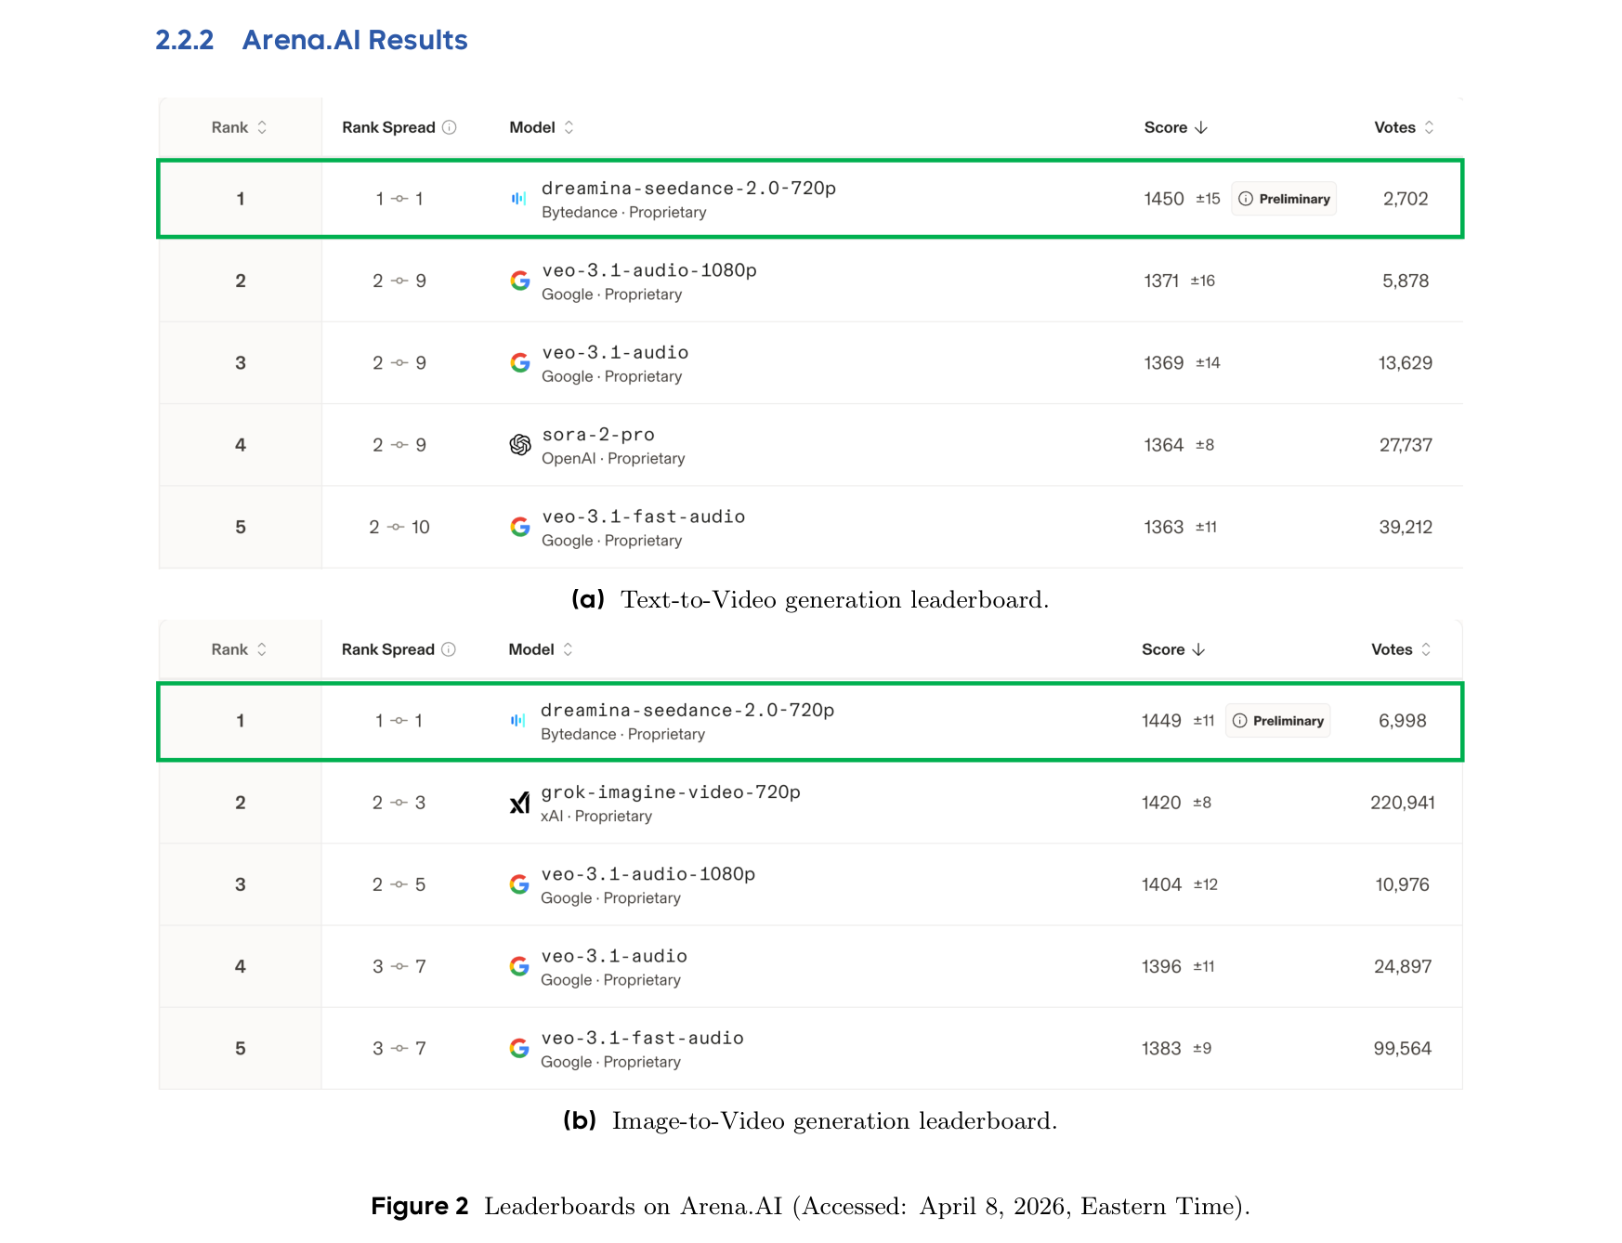Click xAI logo beside grok-imagine-video-720p

519,803
